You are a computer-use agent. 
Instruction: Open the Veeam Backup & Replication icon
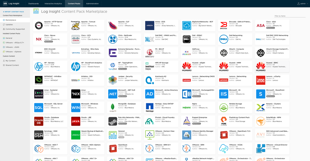pos(76,135)
